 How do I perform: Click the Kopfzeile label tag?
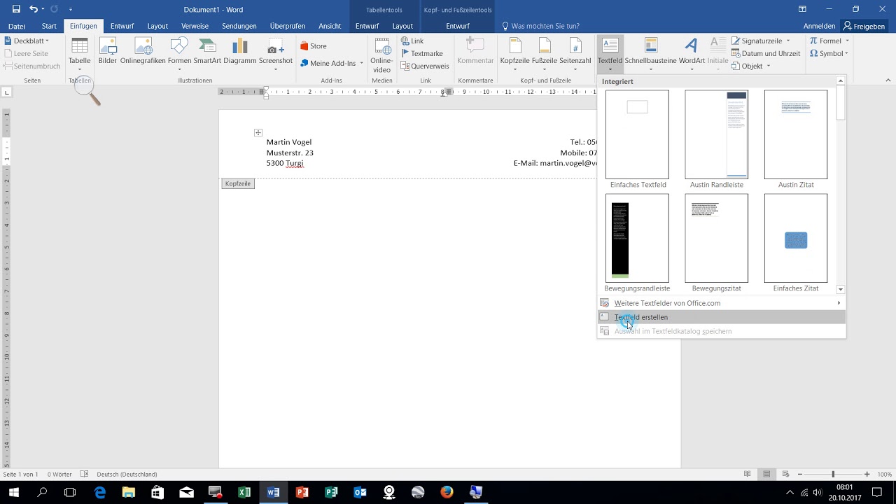click(x=238, y=183)
